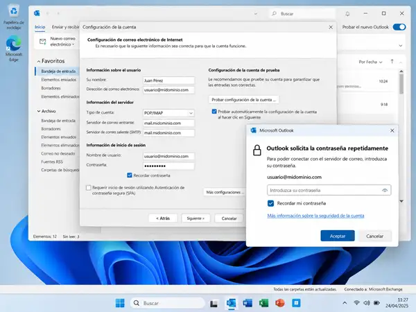Open the dropdown chevron left of Buscar box

coord(256,14)
